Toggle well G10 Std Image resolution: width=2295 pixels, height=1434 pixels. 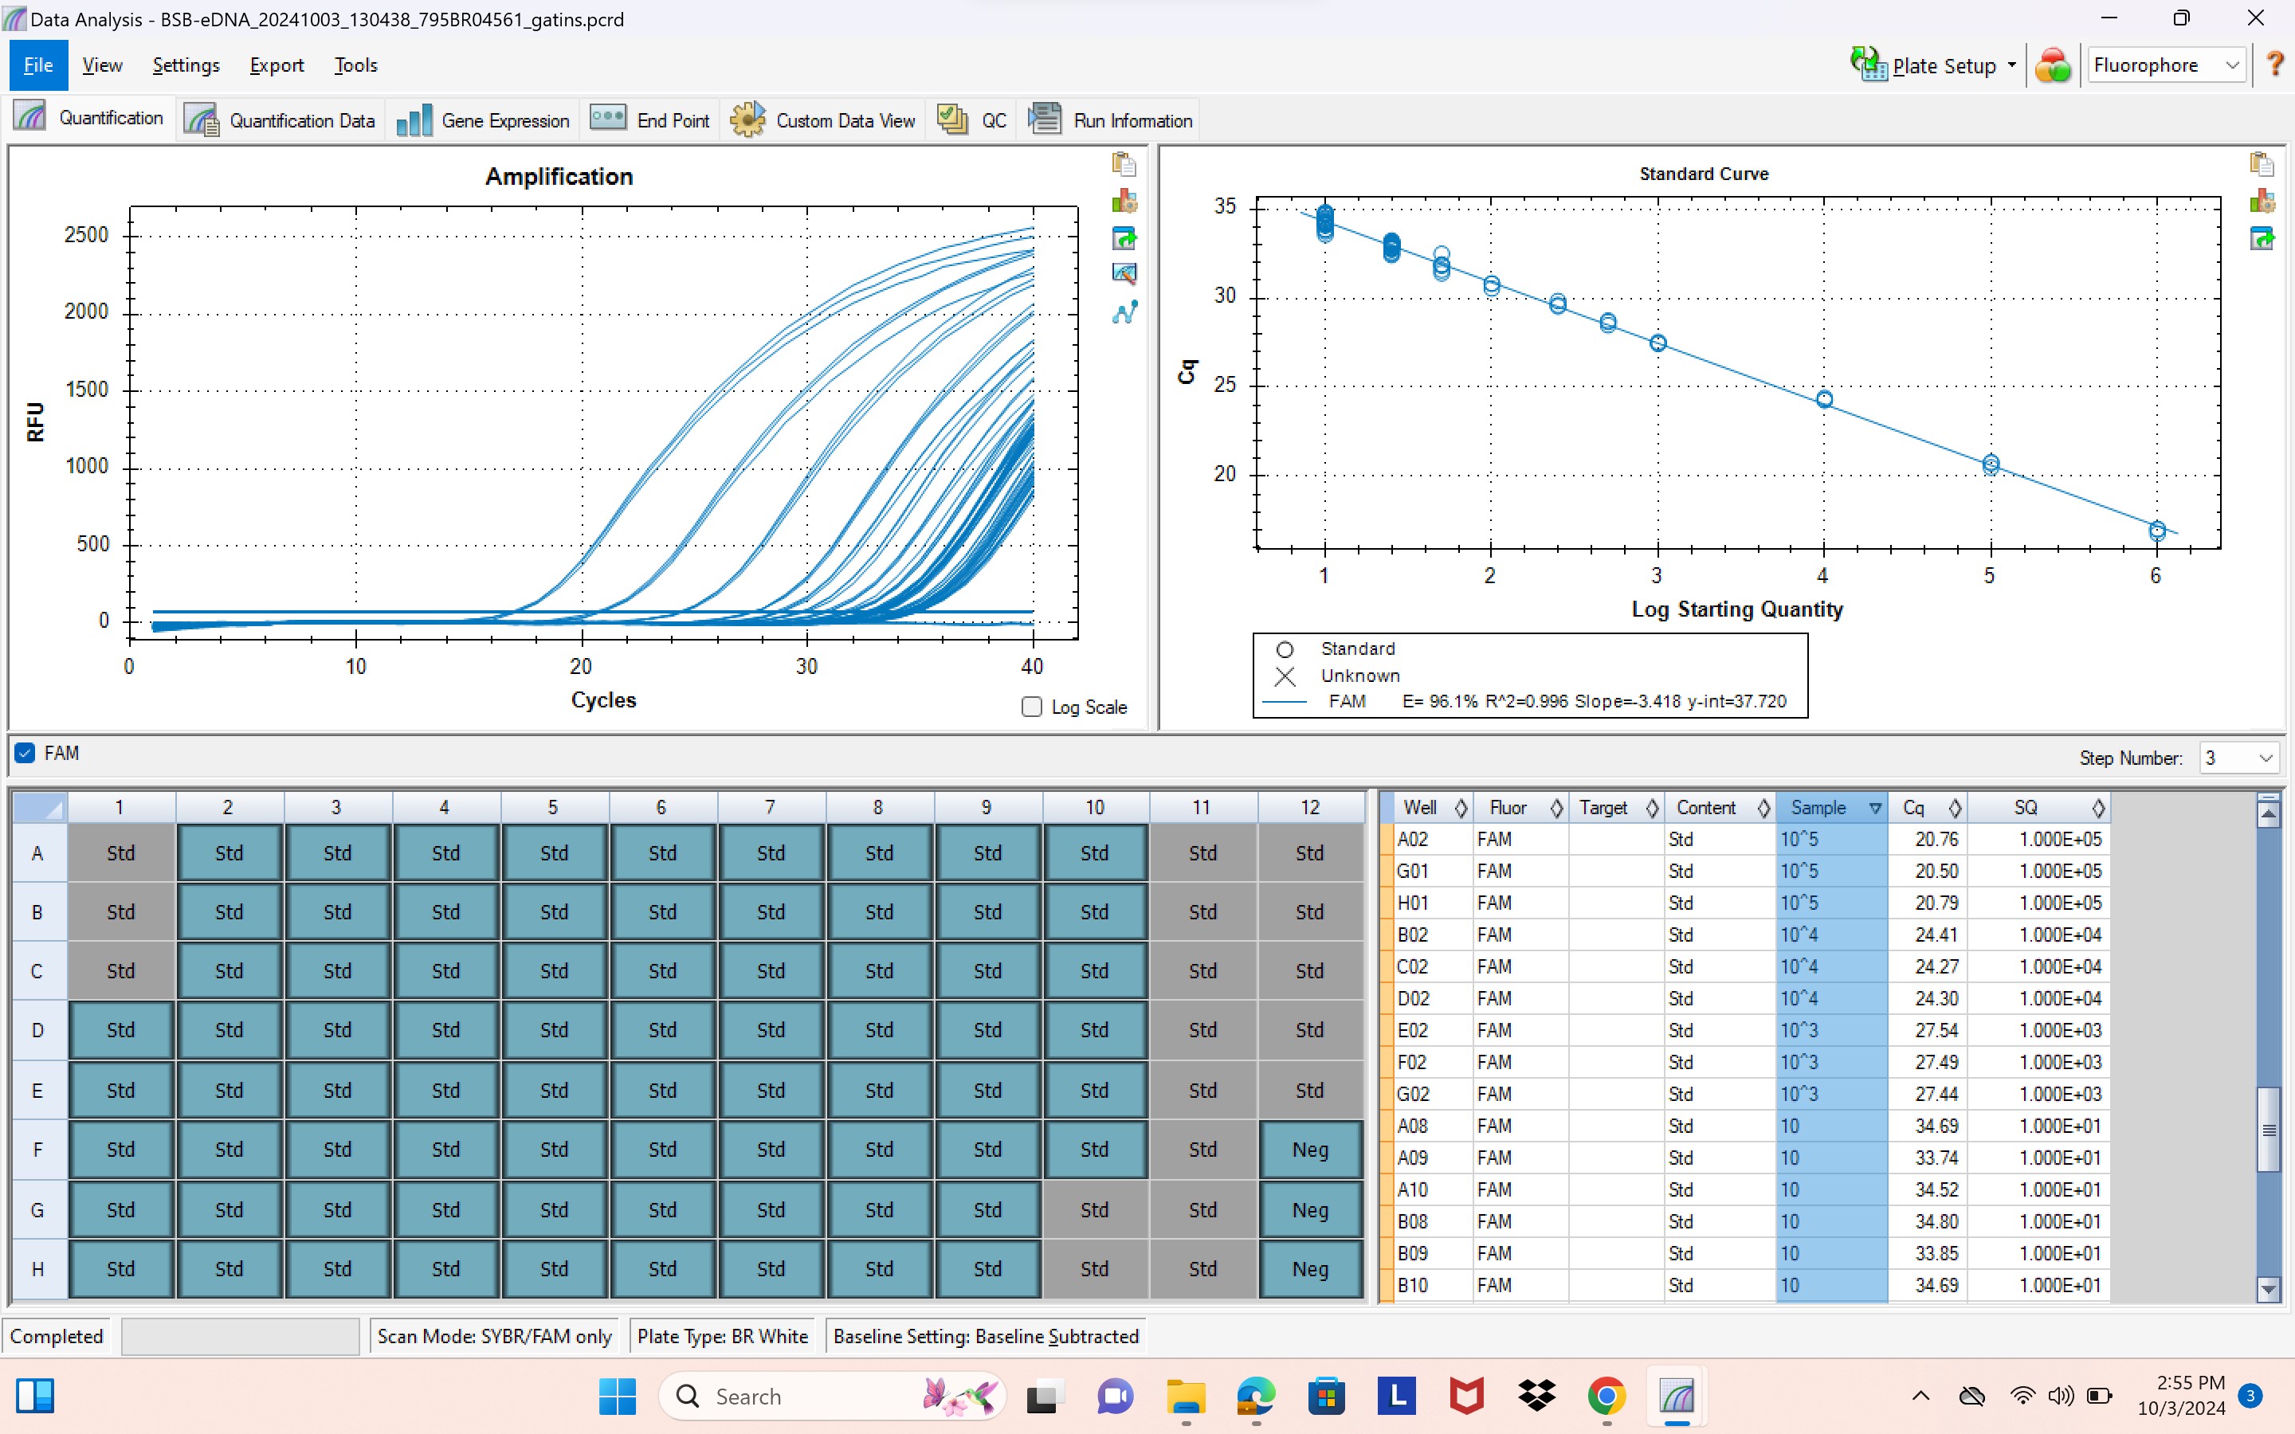pos(1094,1210)
